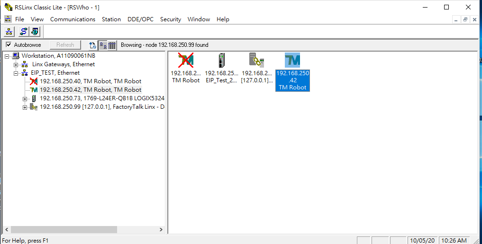The width and height of the screenshot is (482, 244).
Task: Expand the 192.168.250.73 controller node
Action: pos(25,99)
